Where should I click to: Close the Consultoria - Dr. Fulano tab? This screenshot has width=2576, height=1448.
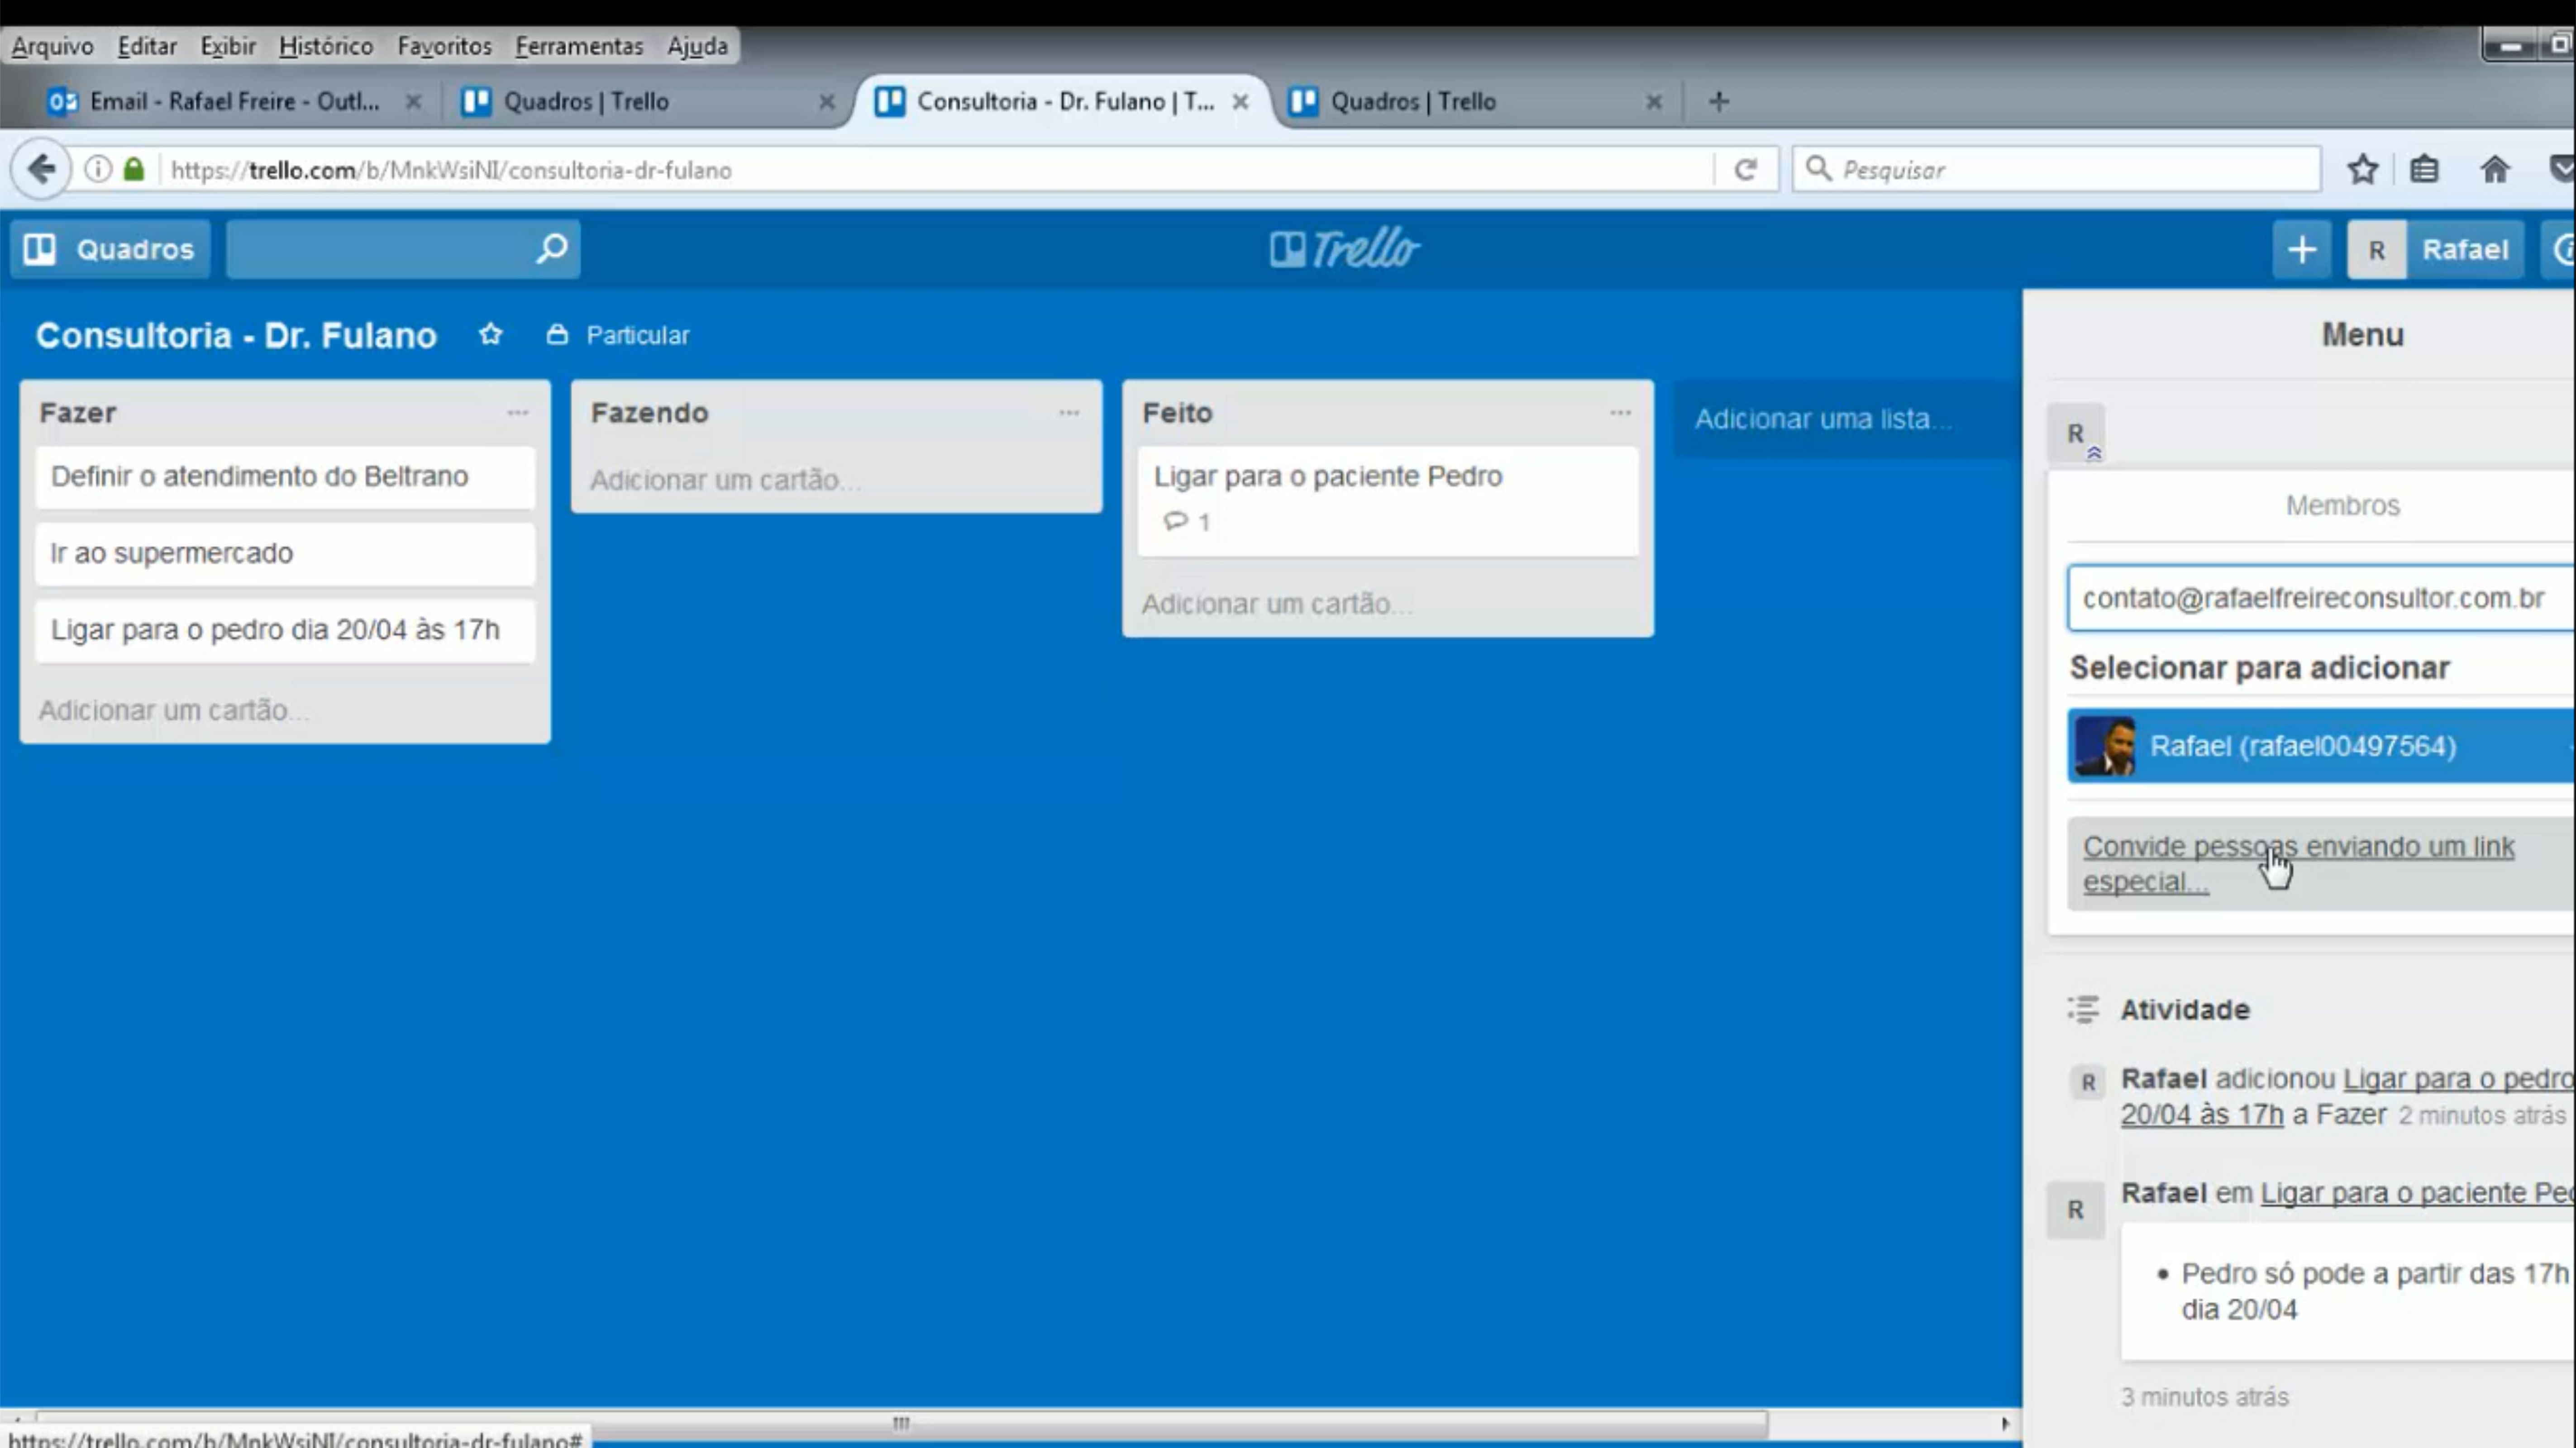pos(1240,101)
